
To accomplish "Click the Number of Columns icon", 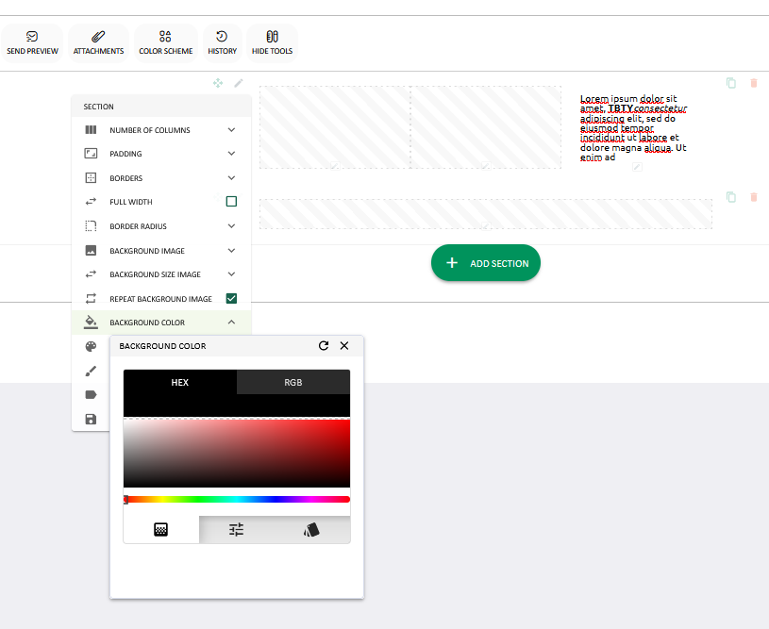I will pyautogui.click(x=91, y=130).
